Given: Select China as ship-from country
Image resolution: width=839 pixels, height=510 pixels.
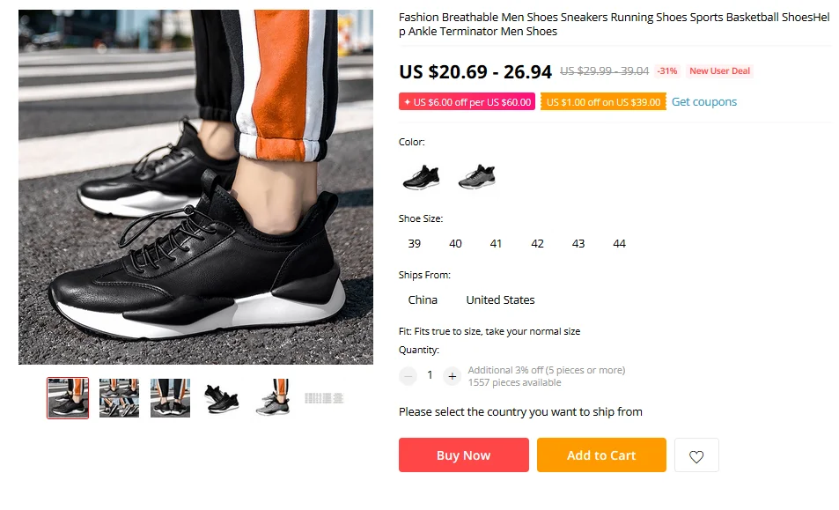Looking at the screenshot, I should point(423,299).
